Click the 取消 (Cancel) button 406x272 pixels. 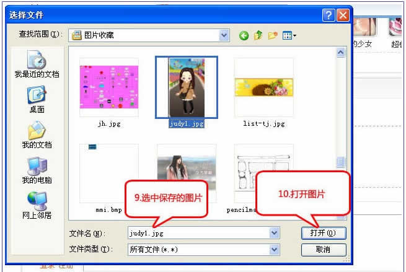(324, 250)
